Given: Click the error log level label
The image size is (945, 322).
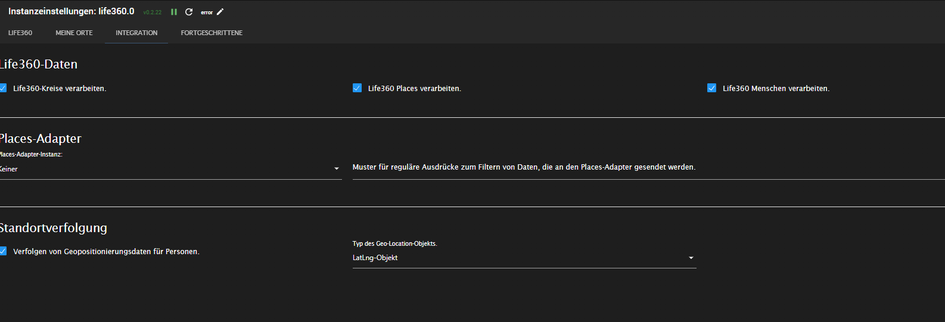Looking at the screenshot, I should (207, 12).
